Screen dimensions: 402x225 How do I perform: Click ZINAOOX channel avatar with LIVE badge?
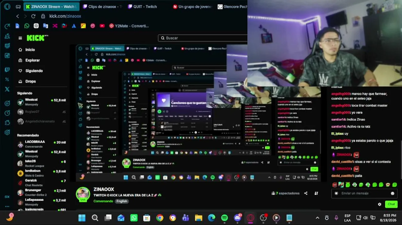point(83,194)
